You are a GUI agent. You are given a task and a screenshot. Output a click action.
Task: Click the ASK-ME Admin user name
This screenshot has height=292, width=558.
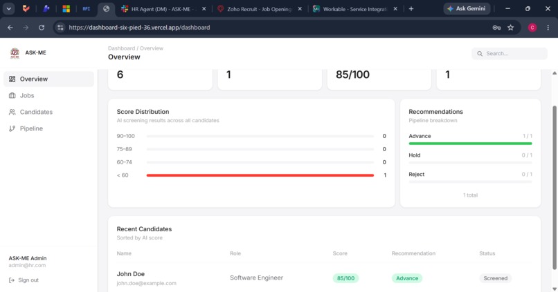[x=28, y=258]
